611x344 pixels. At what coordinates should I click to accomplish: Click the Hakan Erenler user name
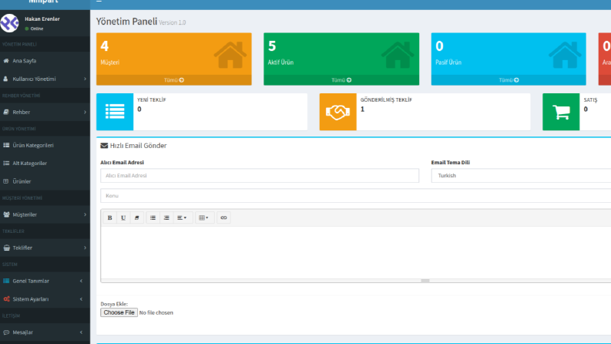click(x=42, y=19)
